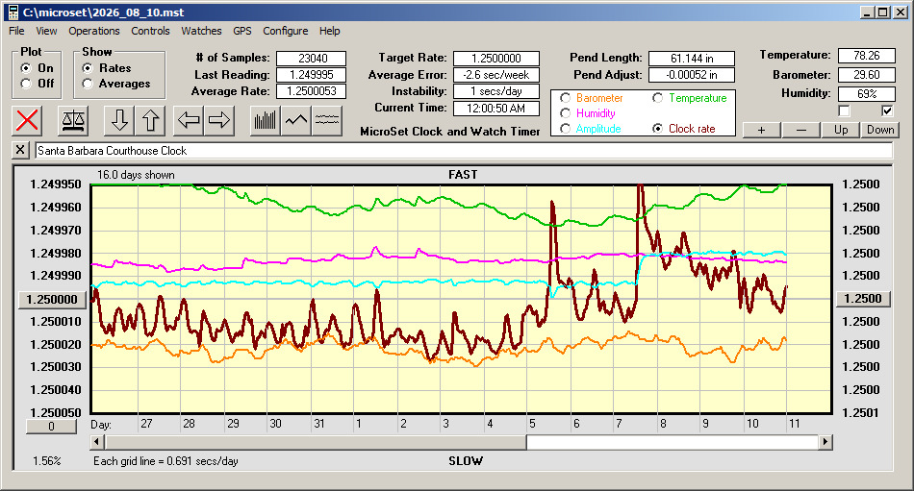The image size is (914, 491).
Task: Open the Controls menu
Action: click(x=150, y=31)
